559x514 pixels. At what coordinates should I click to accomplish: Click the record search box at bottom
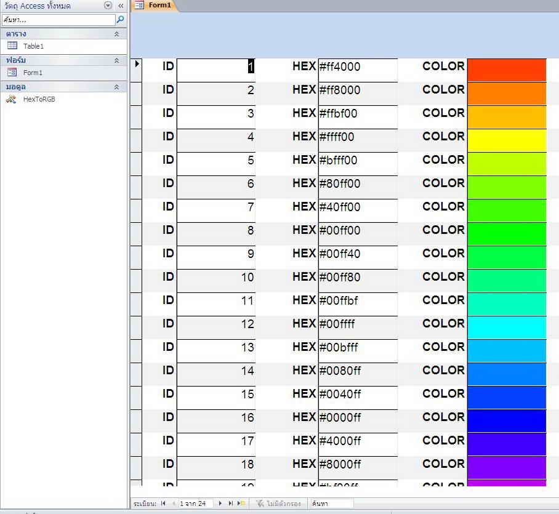(332, 504)
